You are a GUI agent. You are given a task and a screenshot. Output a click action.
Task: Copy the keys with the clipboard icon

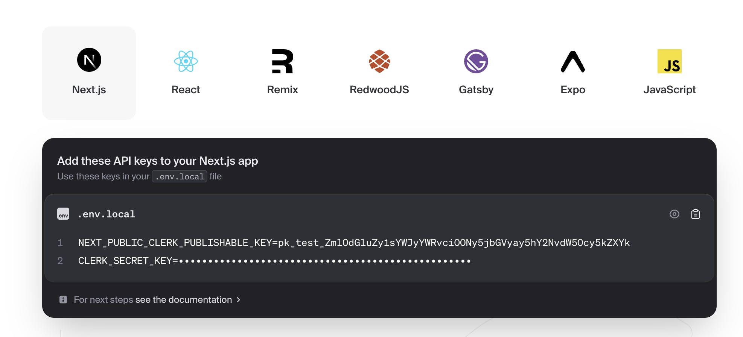pos(696,214)
